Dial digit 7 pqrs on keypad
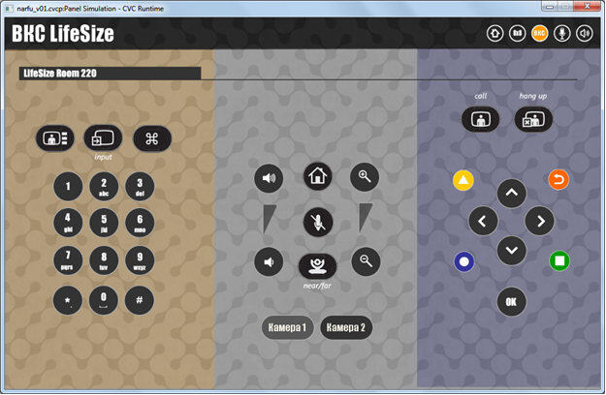Screen dimensions: 606x395 point(68,260)
